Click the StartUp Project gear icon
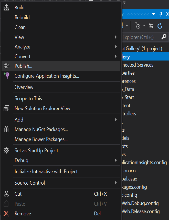 pos(6,151)
